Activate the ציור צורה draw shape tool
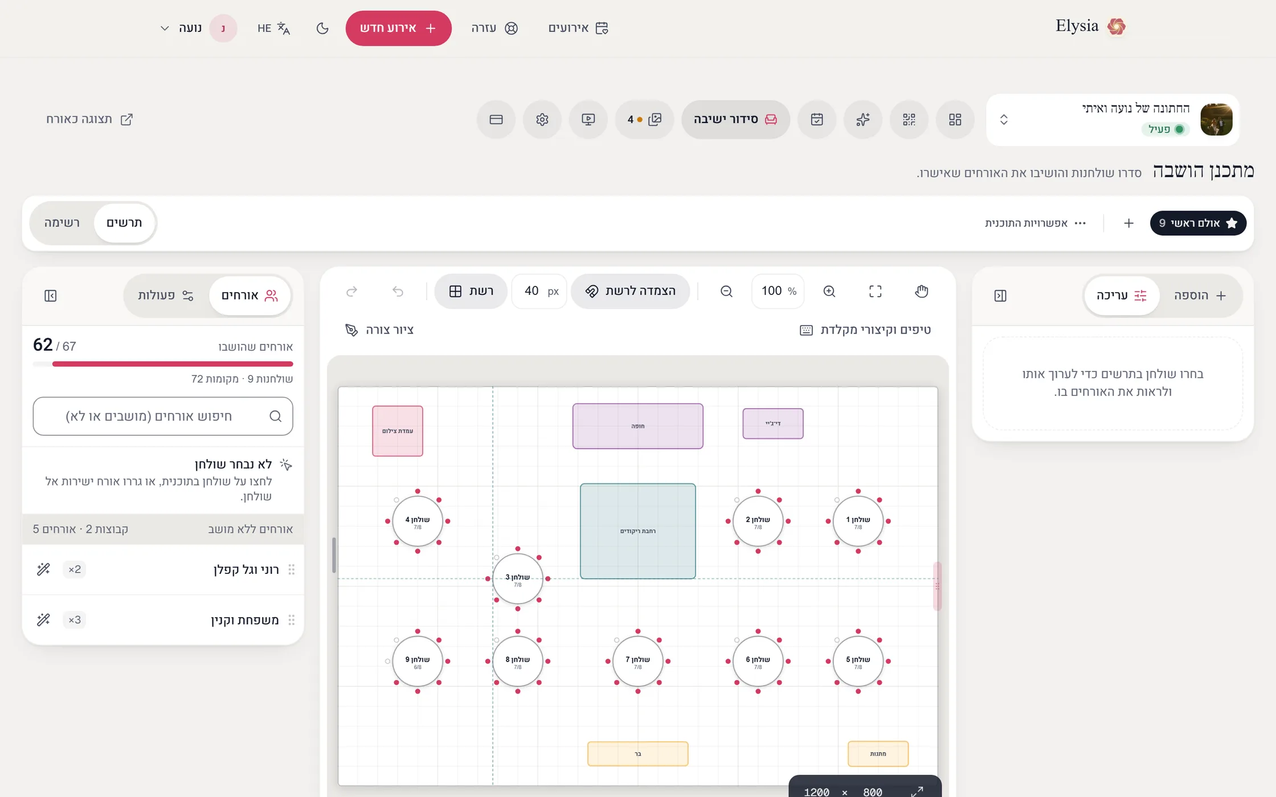Viewport: 1276px width, 797px height. click(x=379, y=330)
